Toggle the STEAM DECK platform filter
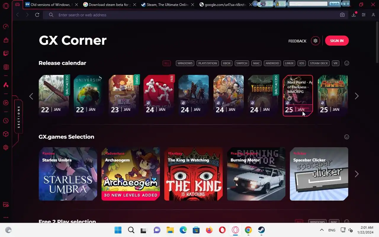 pos(319,63)
